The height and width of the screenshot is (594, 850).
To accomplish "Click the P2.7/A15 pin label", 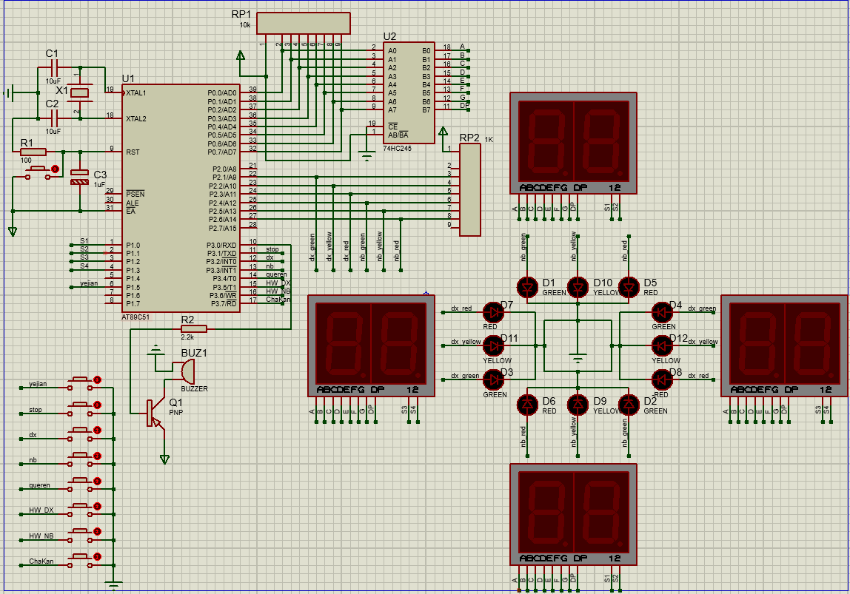I will (x=223, y=228).
